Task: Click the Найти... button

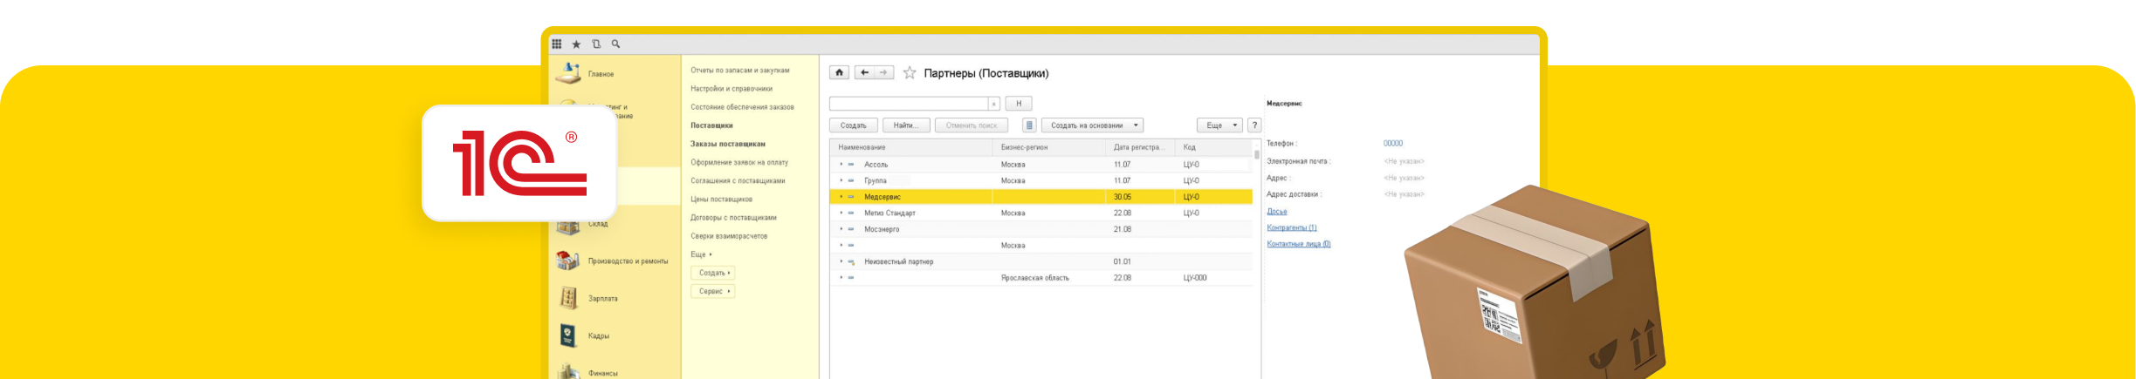Action: pos(905,125)
